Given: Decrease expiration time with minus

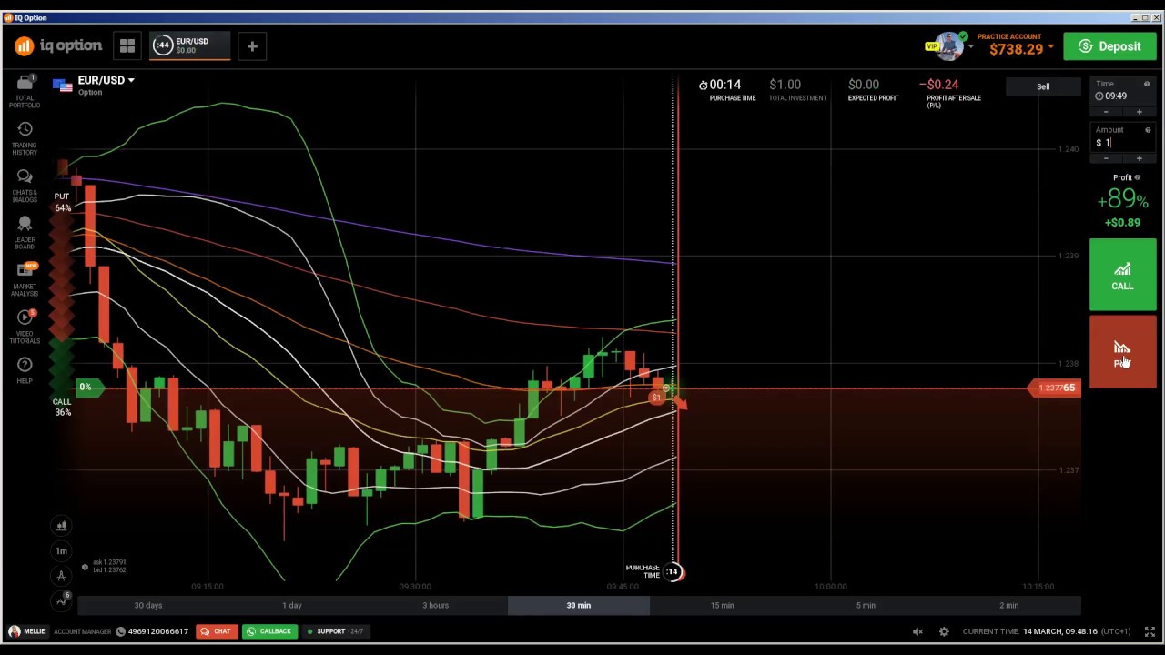Looking at the screenshot, I should click(1106, 112).
